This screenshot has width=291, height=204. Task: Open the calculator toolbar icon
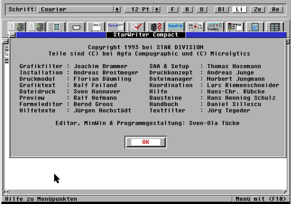pos(255,27)
